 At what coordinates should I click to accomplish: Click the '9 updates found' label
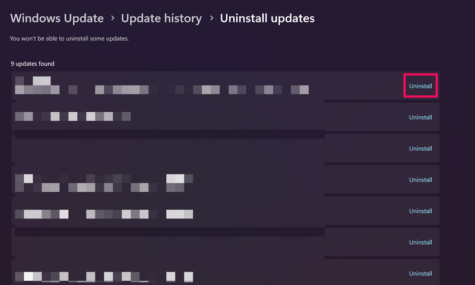(x=33, y=64)
